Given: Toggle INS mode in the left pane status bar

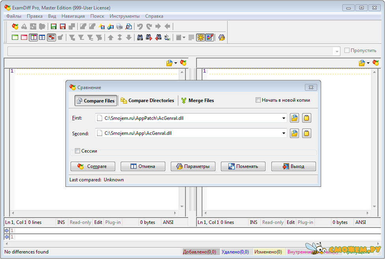Looking at the screenshot, I should (61, 222).
